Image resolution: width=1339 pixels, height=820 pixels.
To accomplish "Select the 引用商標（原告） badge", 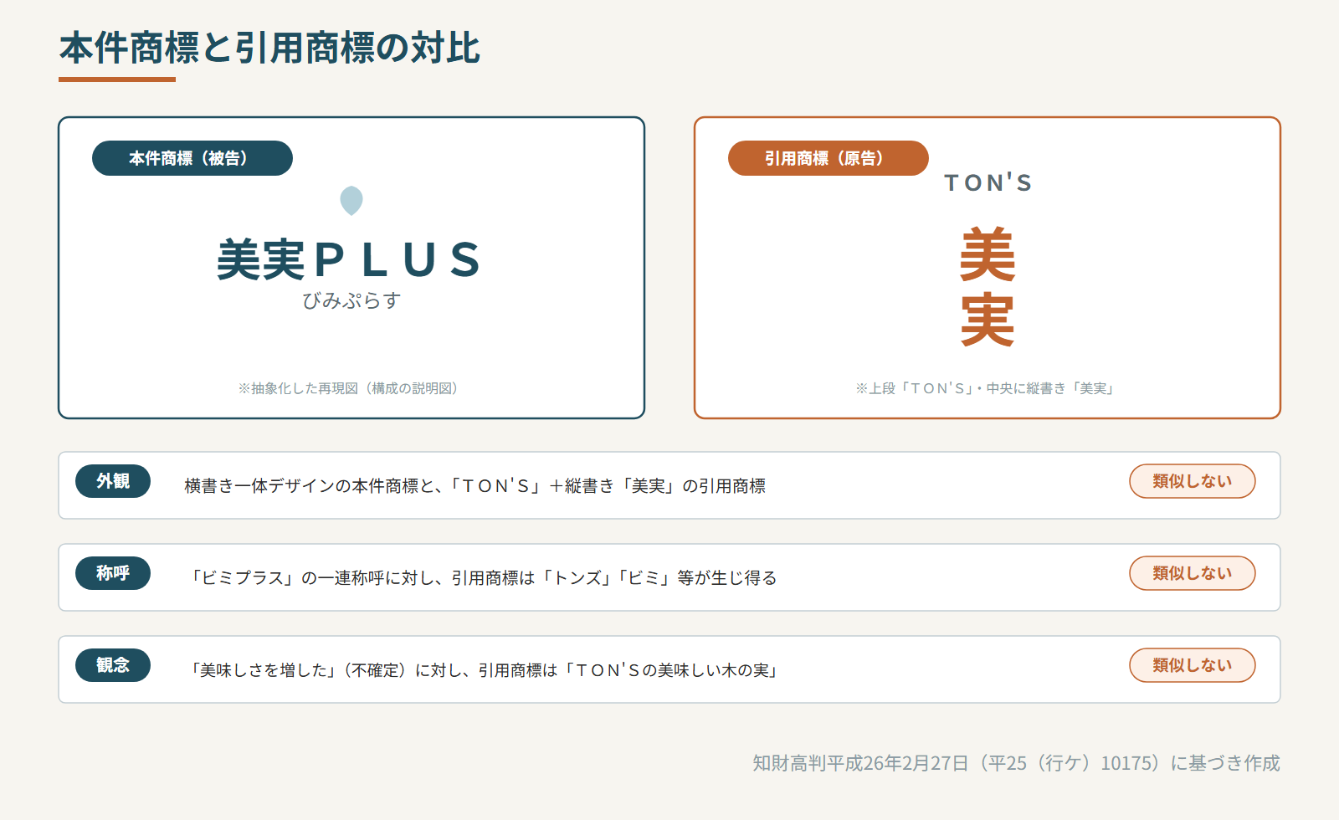I will (829, 158).
